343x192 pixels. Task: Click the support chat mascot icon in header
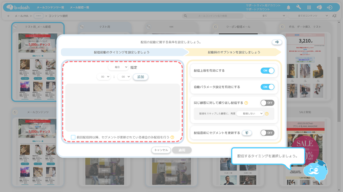[319, 7]
